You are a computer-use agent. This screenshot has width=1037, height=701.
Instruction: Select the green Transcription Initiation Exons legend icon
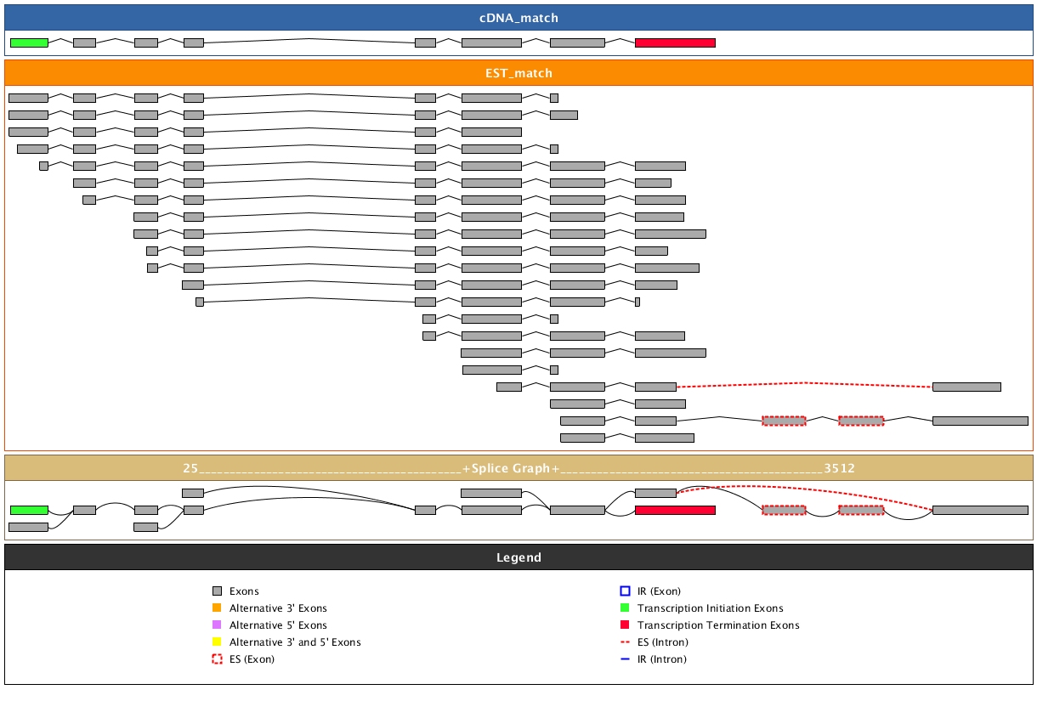[625, 608]
